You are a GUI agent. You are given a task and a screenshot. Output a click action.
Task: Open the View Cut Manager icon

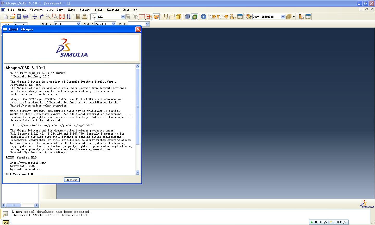click(x=308, y=17)
